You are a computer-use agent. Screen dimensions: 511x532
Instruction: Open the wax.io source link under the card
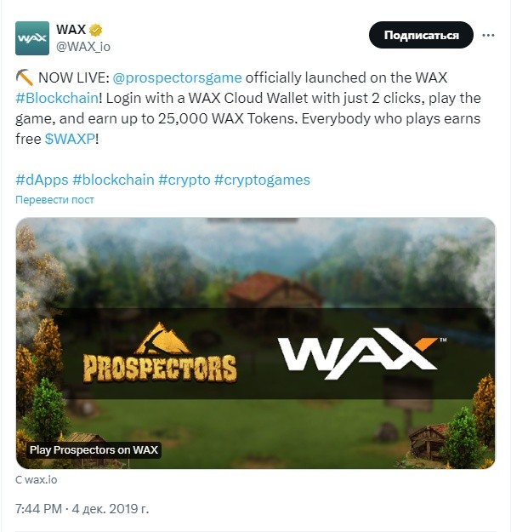(37, 480)
